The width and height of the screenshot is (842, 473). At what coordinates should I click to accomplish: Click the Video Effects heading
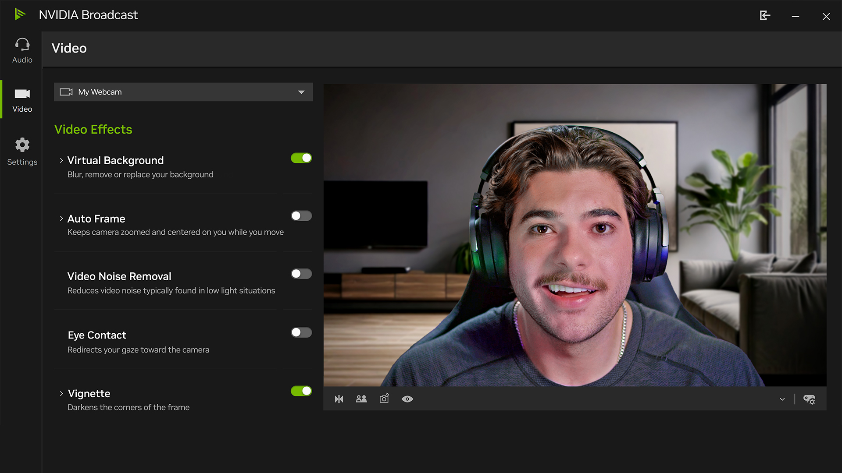93,129
